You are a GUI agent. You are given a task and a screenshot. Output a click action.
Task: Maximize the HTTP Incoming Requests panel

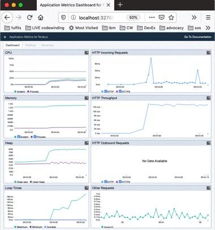coord(208,53)
